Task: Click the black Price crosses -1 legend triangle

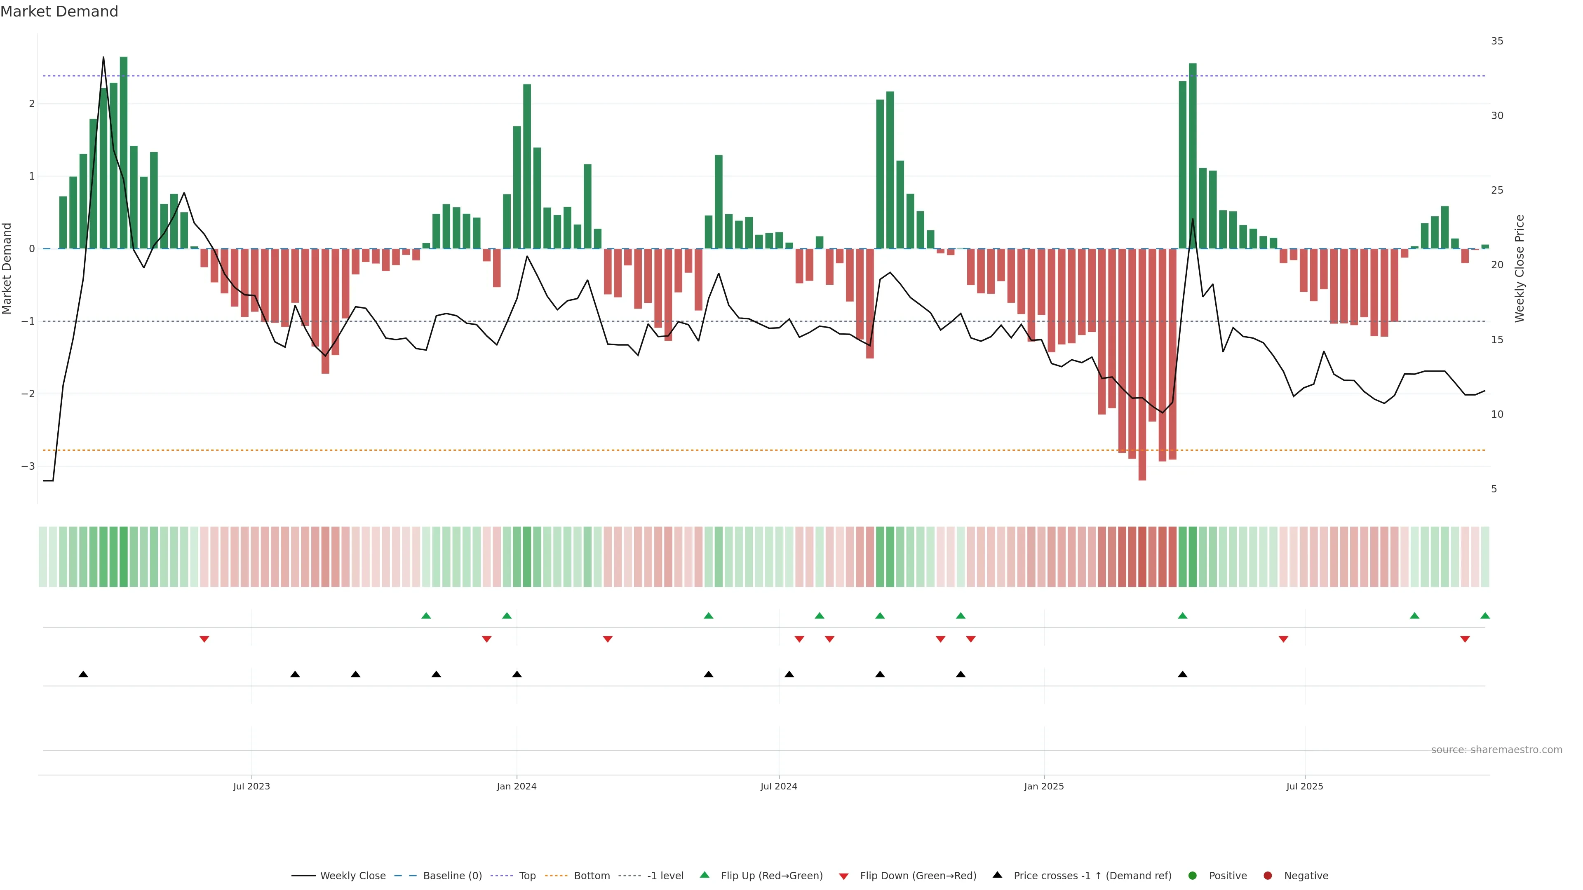Action: coord(997,875)
